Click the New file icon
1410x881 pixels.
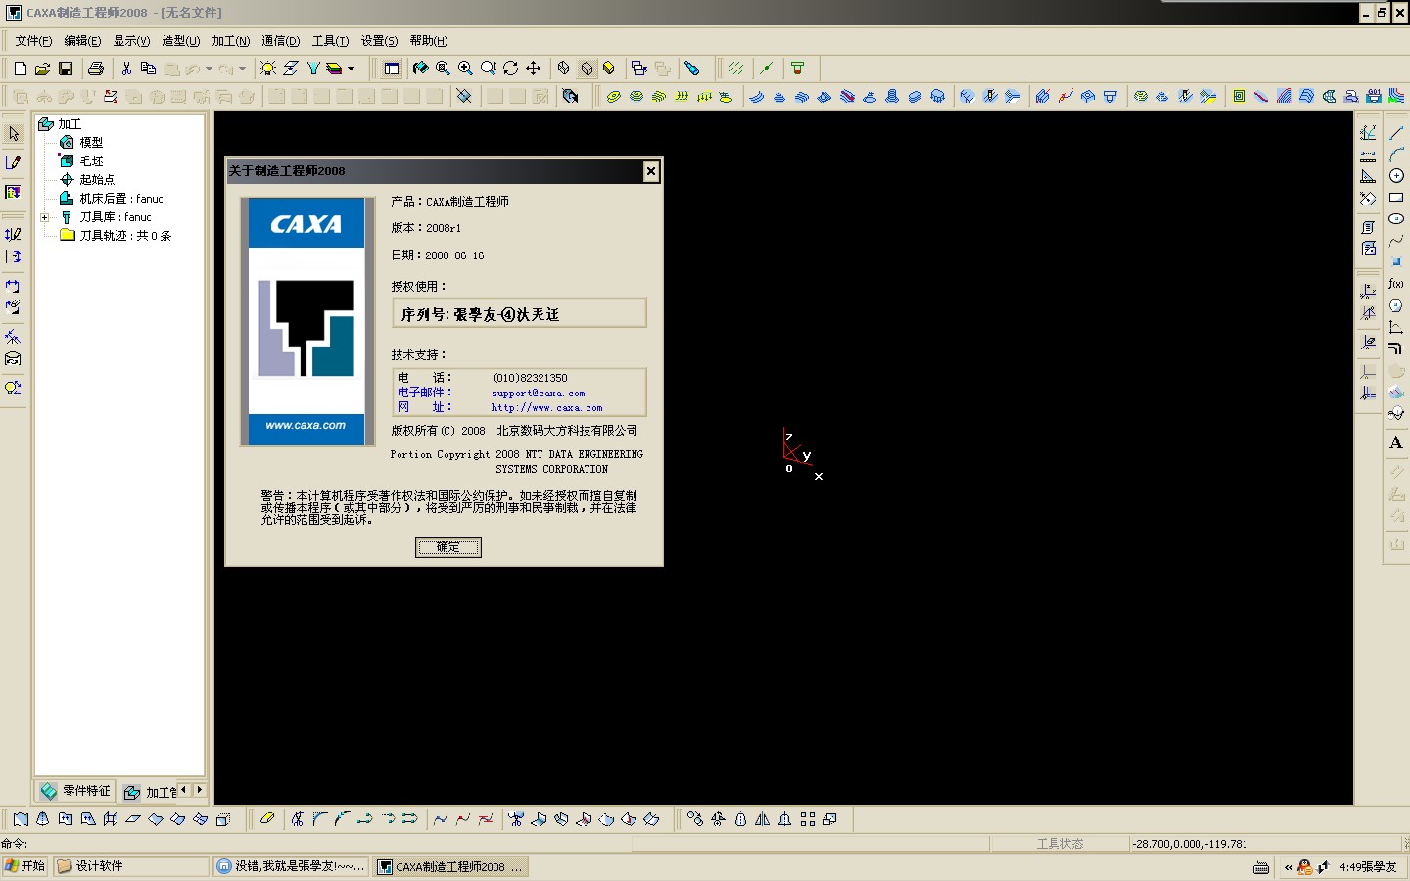21,69
